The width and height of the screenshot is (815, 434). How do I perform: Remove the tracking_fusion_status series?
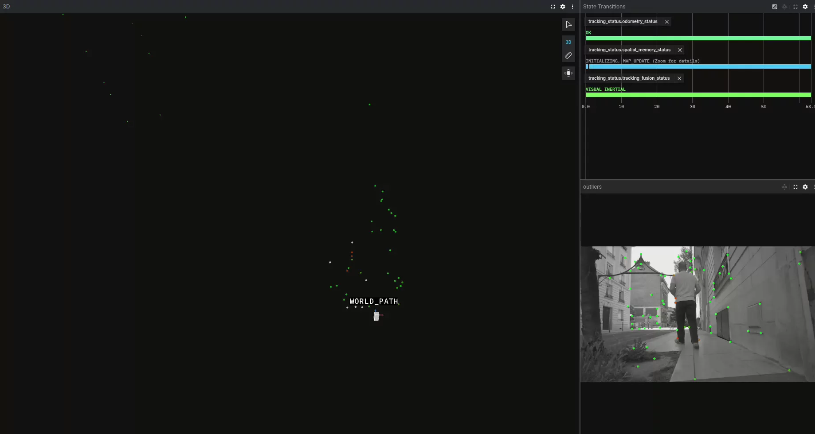point(679,78)
